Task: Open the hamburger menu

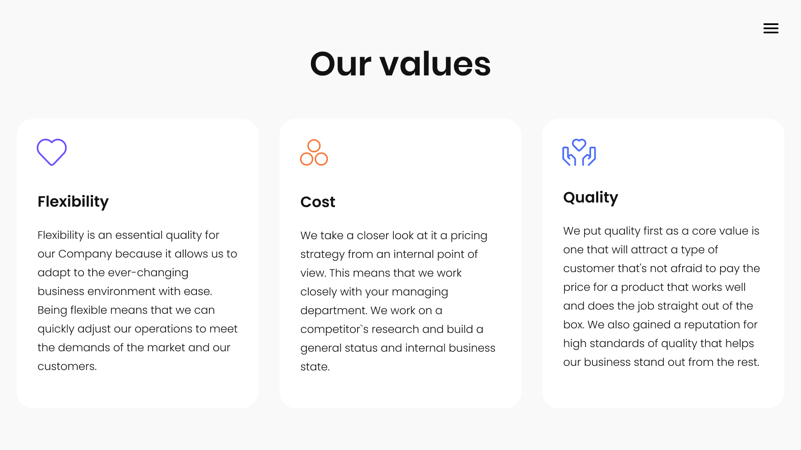Action: (x=771, y=28)
